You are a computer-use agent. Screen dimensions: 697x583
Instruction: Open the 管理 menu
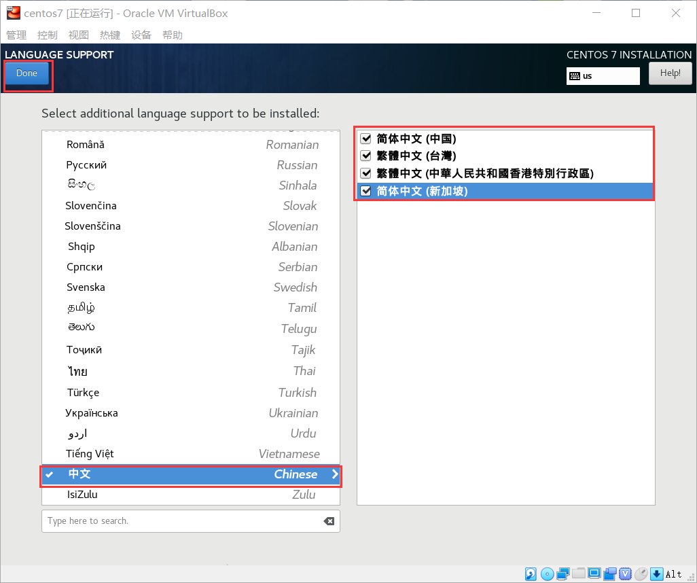(x=16, y=35)
